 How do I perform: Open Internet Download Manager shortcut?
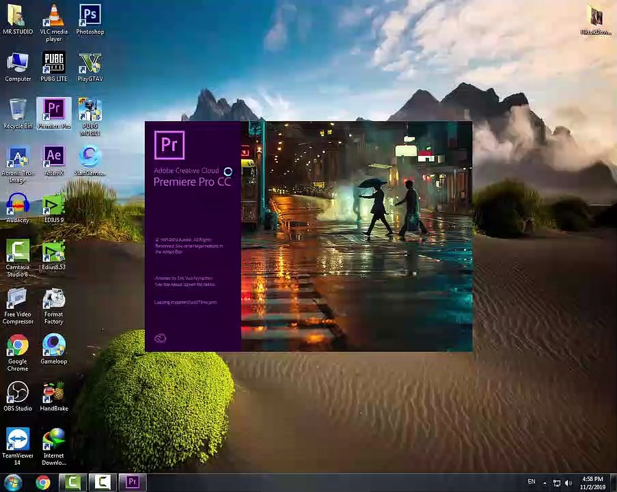tap(54, 447)
